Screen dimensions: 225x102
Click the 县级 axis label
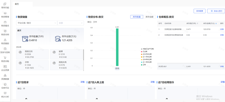click(x=117, y=69)
